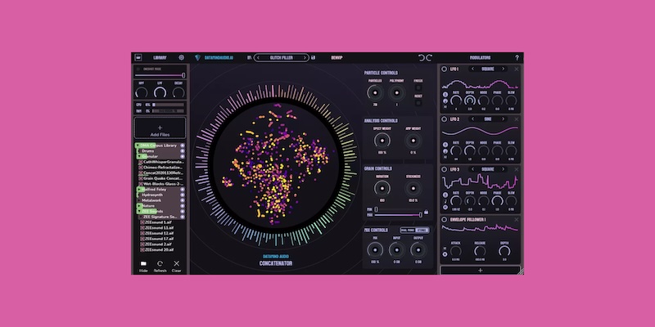Screen dimensions: 655x327
Task: Open the SQUARE shape selector of LFO 1
Action: click(487, 69)
